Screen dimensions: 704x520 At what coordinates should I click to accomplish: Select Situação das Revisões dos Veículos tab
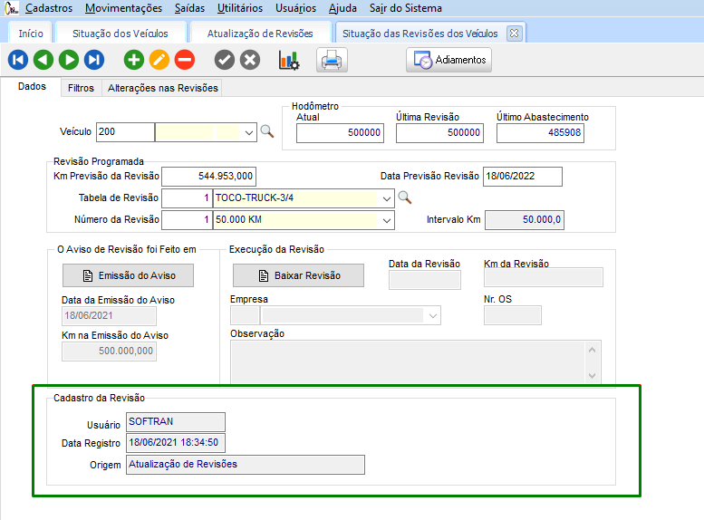[420, 34]
